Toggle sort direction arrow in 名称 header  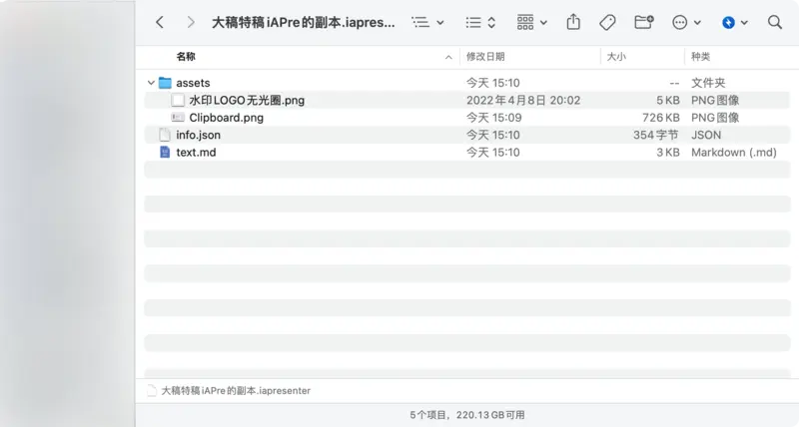coord(448,57)
